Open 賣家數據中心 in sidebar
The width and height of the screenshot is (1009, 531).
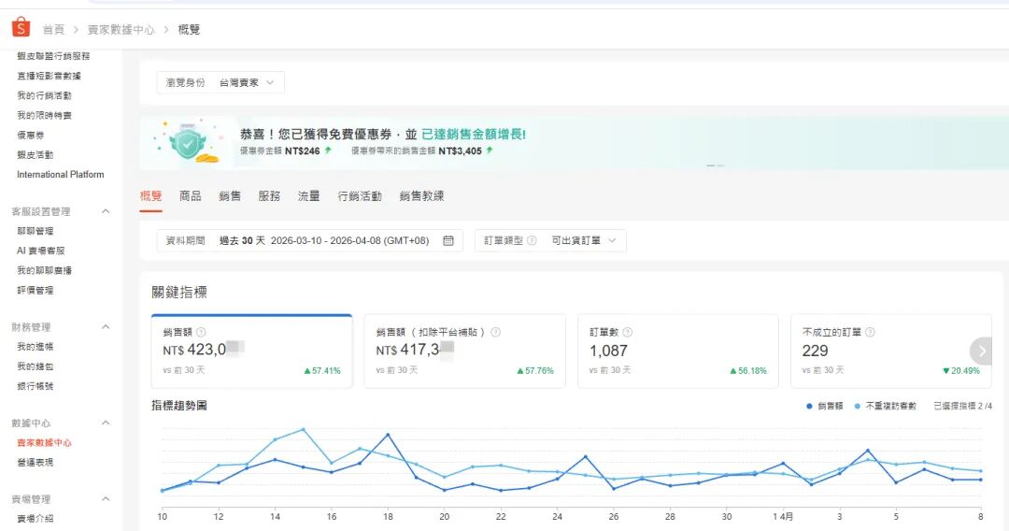pyautogui.click(x=45, y=443)
